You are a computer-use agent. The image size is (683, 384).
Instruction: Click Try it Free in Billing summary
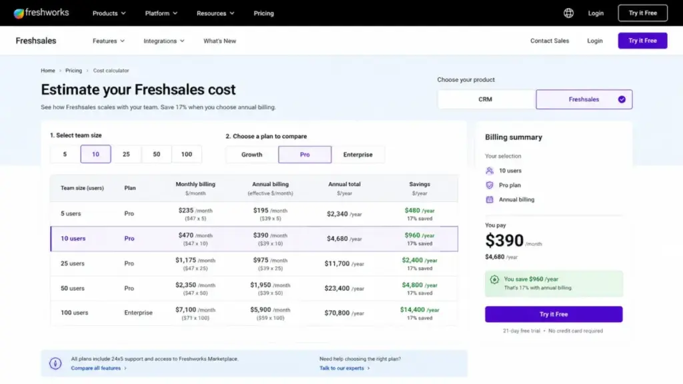pyautogui.click(x=554, y=315)
